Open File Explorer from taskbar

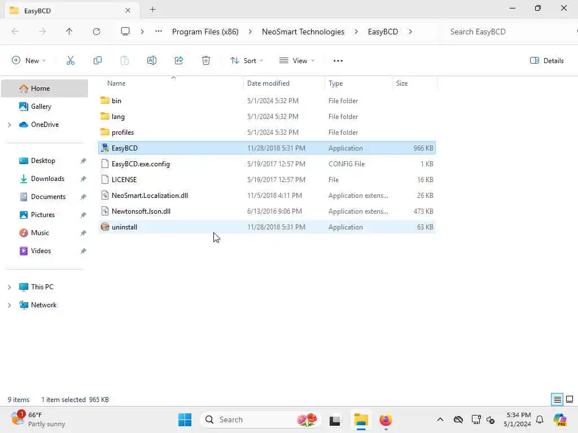coord(361,419)
